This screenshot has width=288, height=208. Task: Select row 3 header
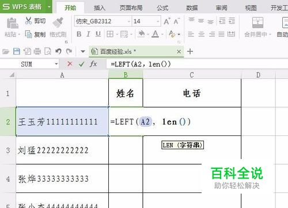(8, 150)
